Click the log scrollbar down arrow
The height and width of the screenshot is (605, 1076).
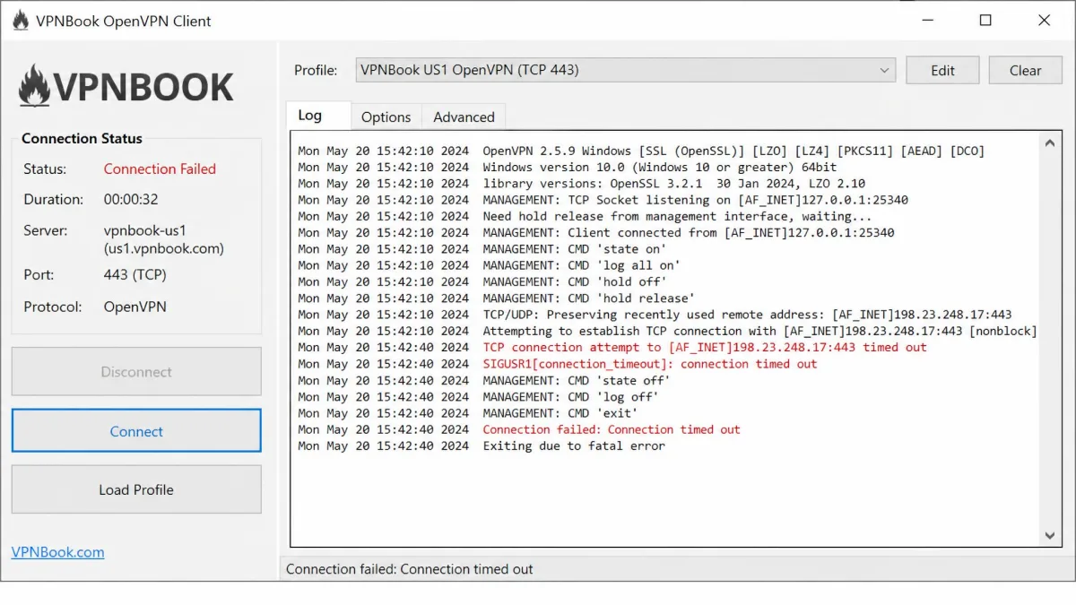coord(1051,536)
